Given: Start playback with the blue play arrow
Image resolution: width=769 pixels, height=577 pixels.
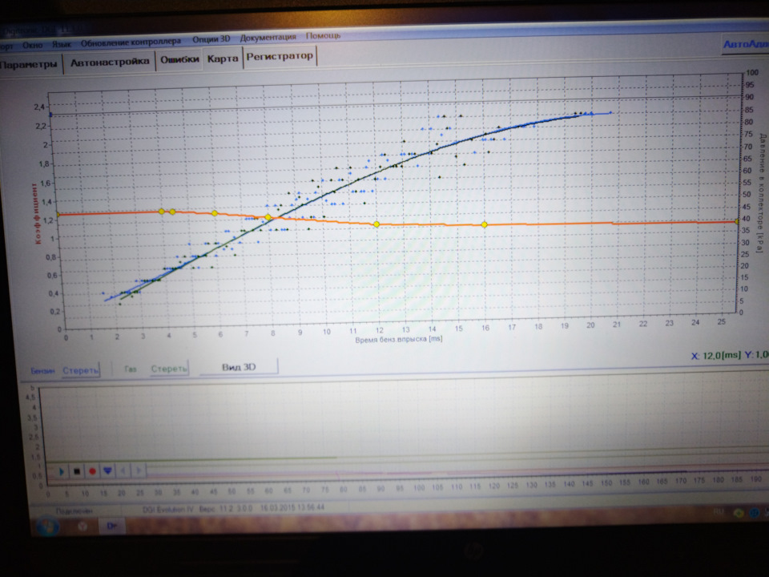Looking at the screenshot, I should (x=62, y=471).
